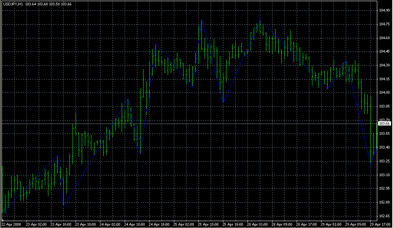393x228 pixels.
Task: Click the ZigZag peak near 24 Apr 18:00
Action: 155,45
